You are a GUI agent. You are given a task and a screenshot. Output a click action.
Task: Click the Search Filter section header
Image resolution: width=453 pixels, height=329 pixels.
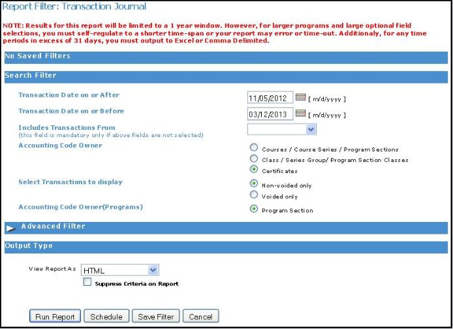click(226, 77)
